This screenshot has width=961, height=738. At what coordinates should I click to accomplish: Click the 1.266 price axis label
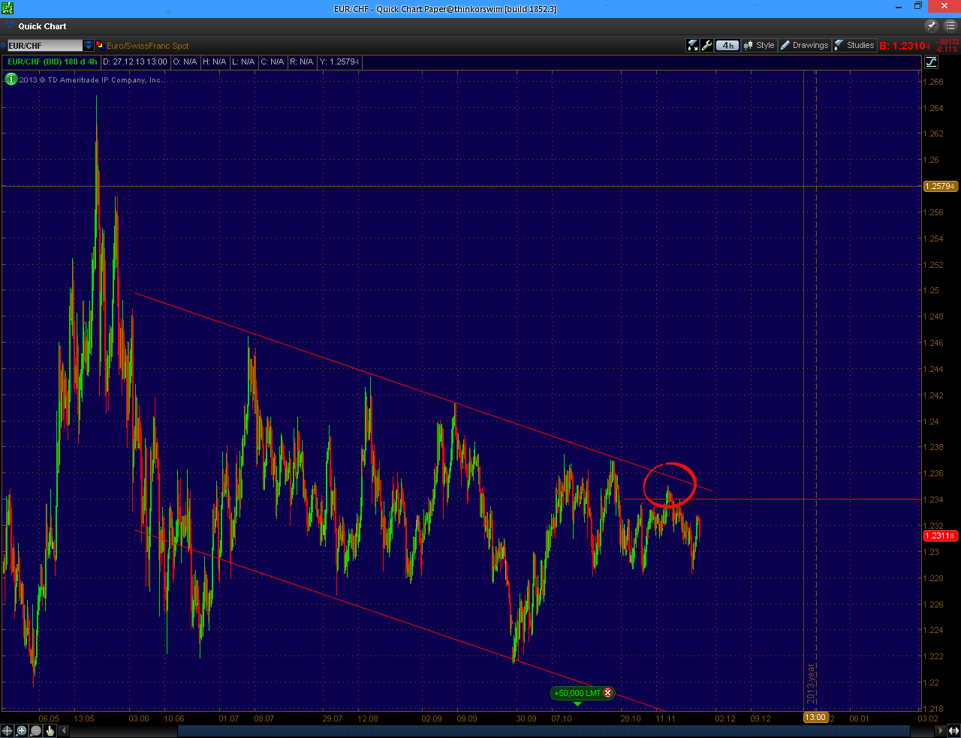(933, 82)
